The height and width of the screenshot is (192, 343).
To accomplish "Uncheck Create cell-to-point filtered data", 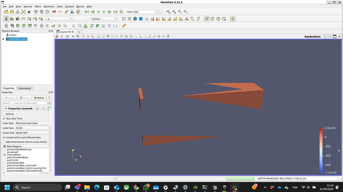I will [4, 137].
